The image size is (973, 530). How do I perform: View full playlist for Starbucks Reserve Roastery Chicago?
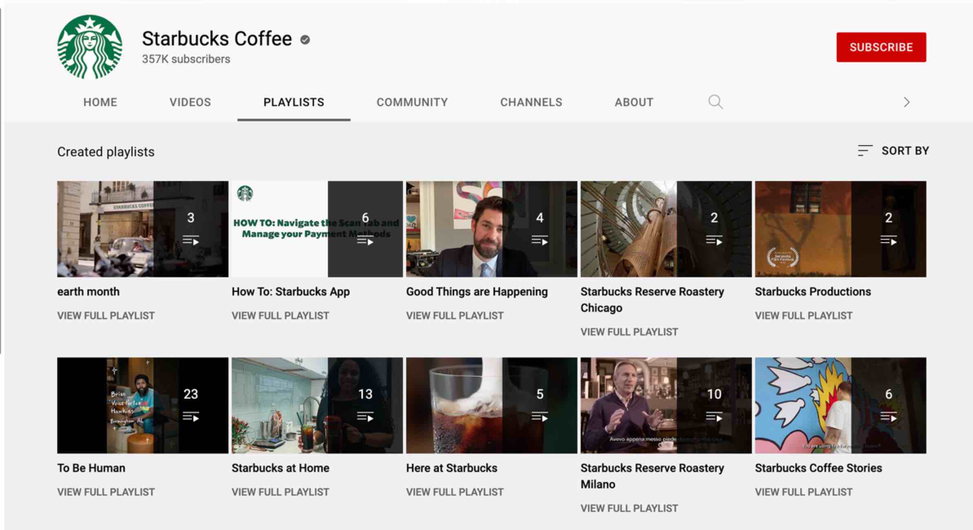[x=629, y=332]
